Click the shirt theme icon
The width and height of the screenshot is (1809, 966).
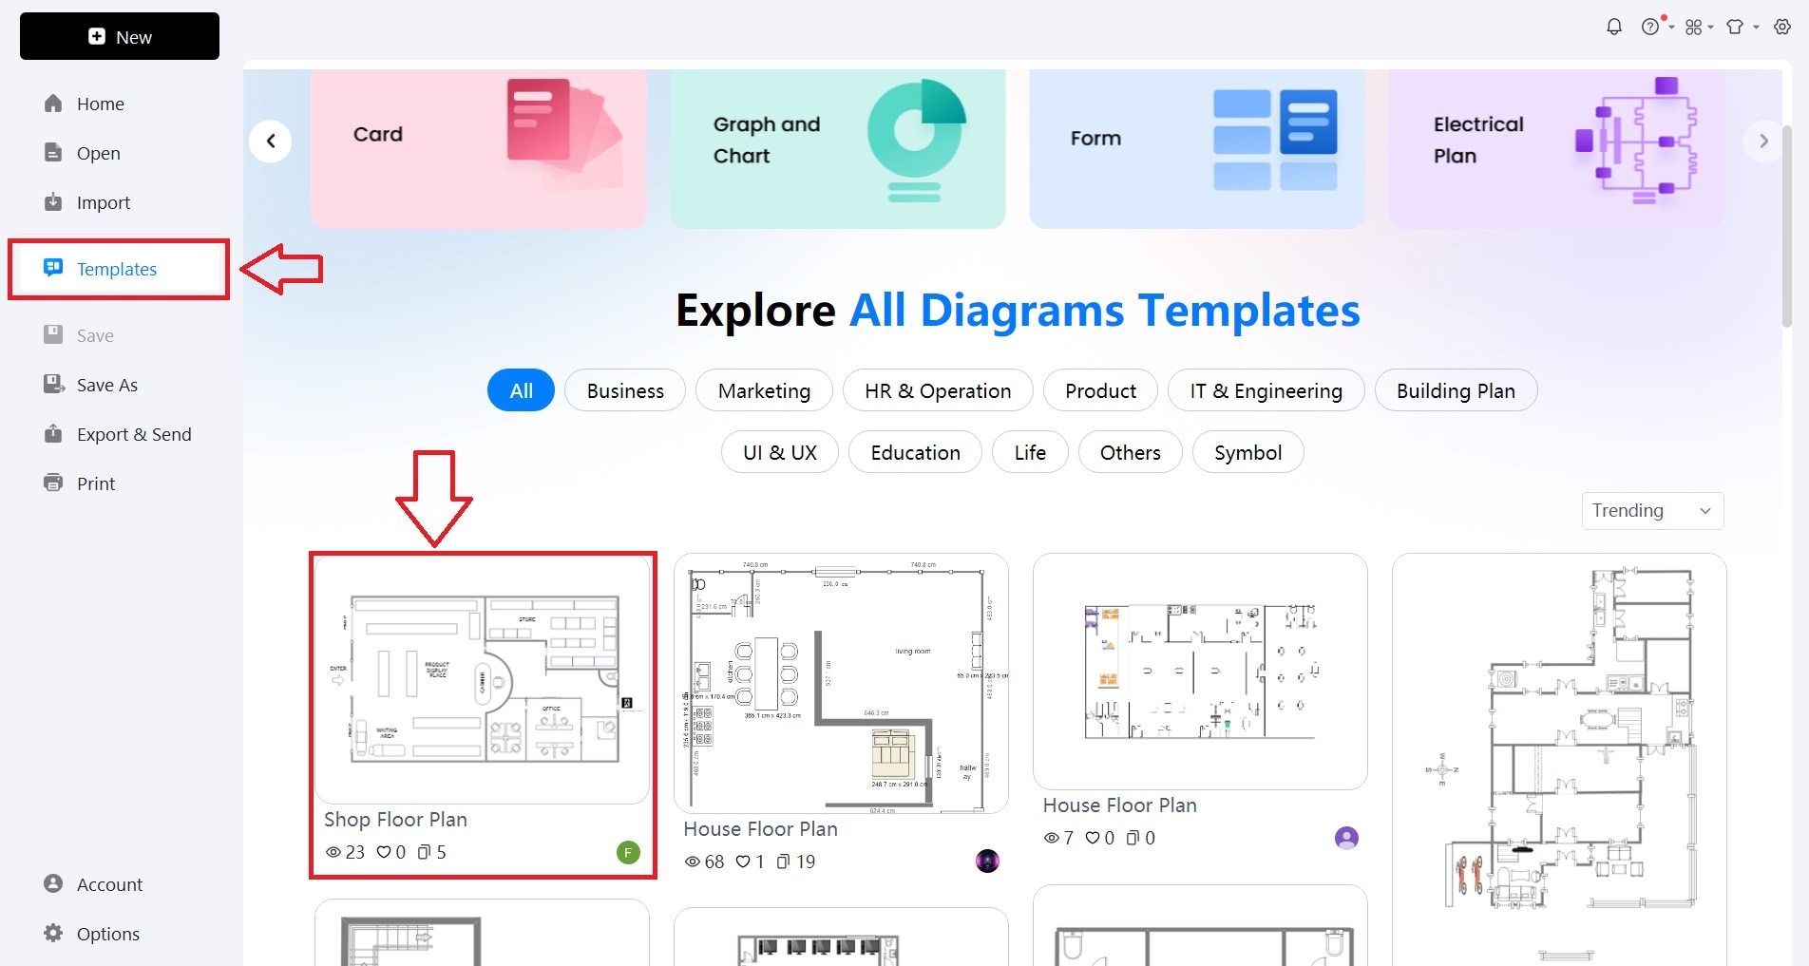pyautogui.click(x=1735, y=27)
